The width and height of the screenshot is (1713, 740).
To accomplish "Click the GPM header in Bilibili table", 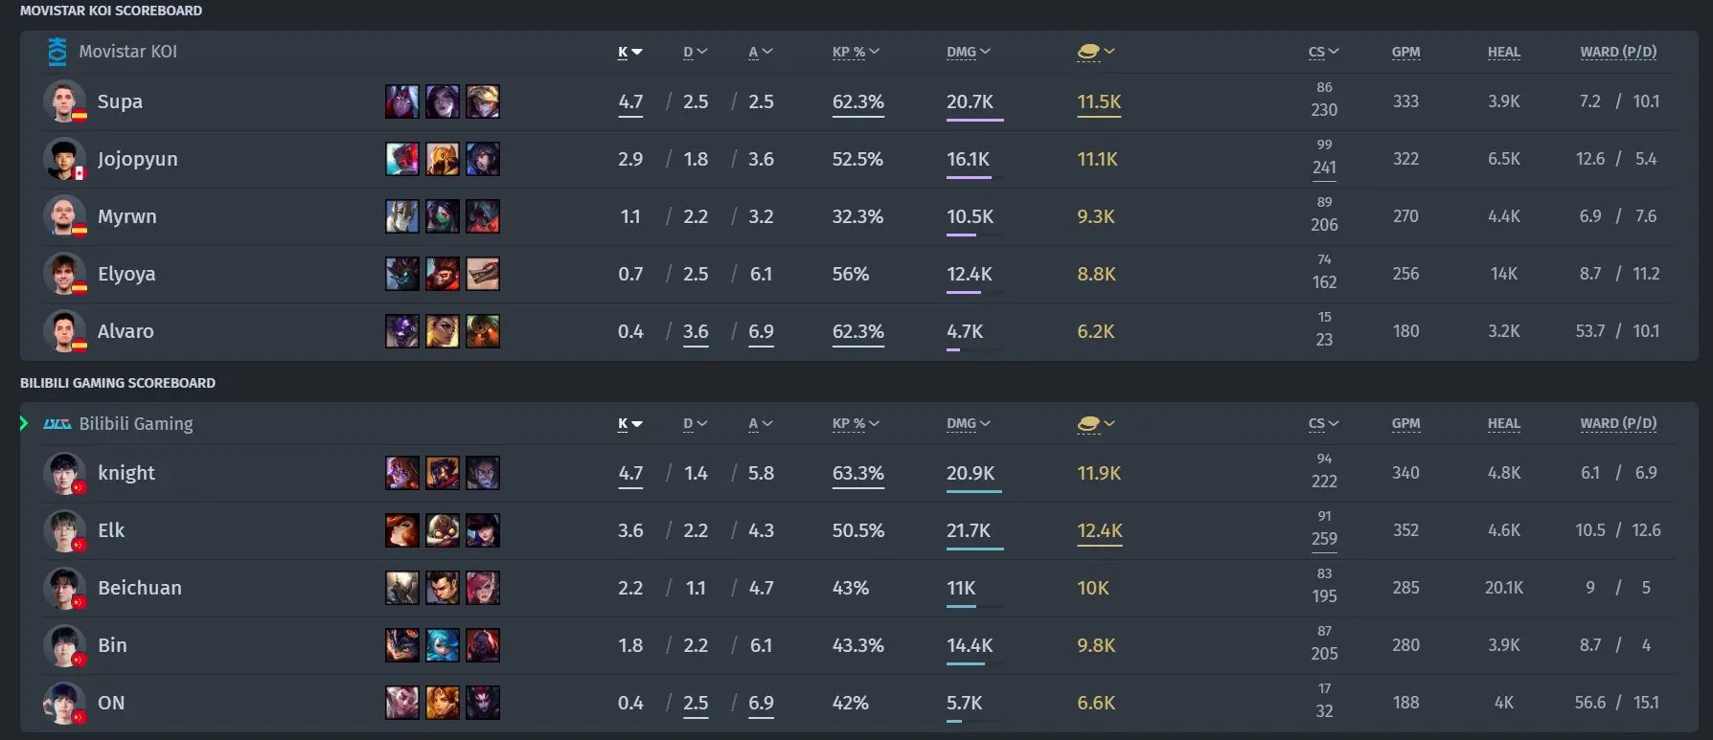I will click(x=1405, y=423).
